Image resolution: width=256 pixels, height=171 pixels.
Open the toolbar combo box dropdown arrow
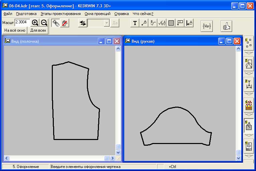point(107,23)
